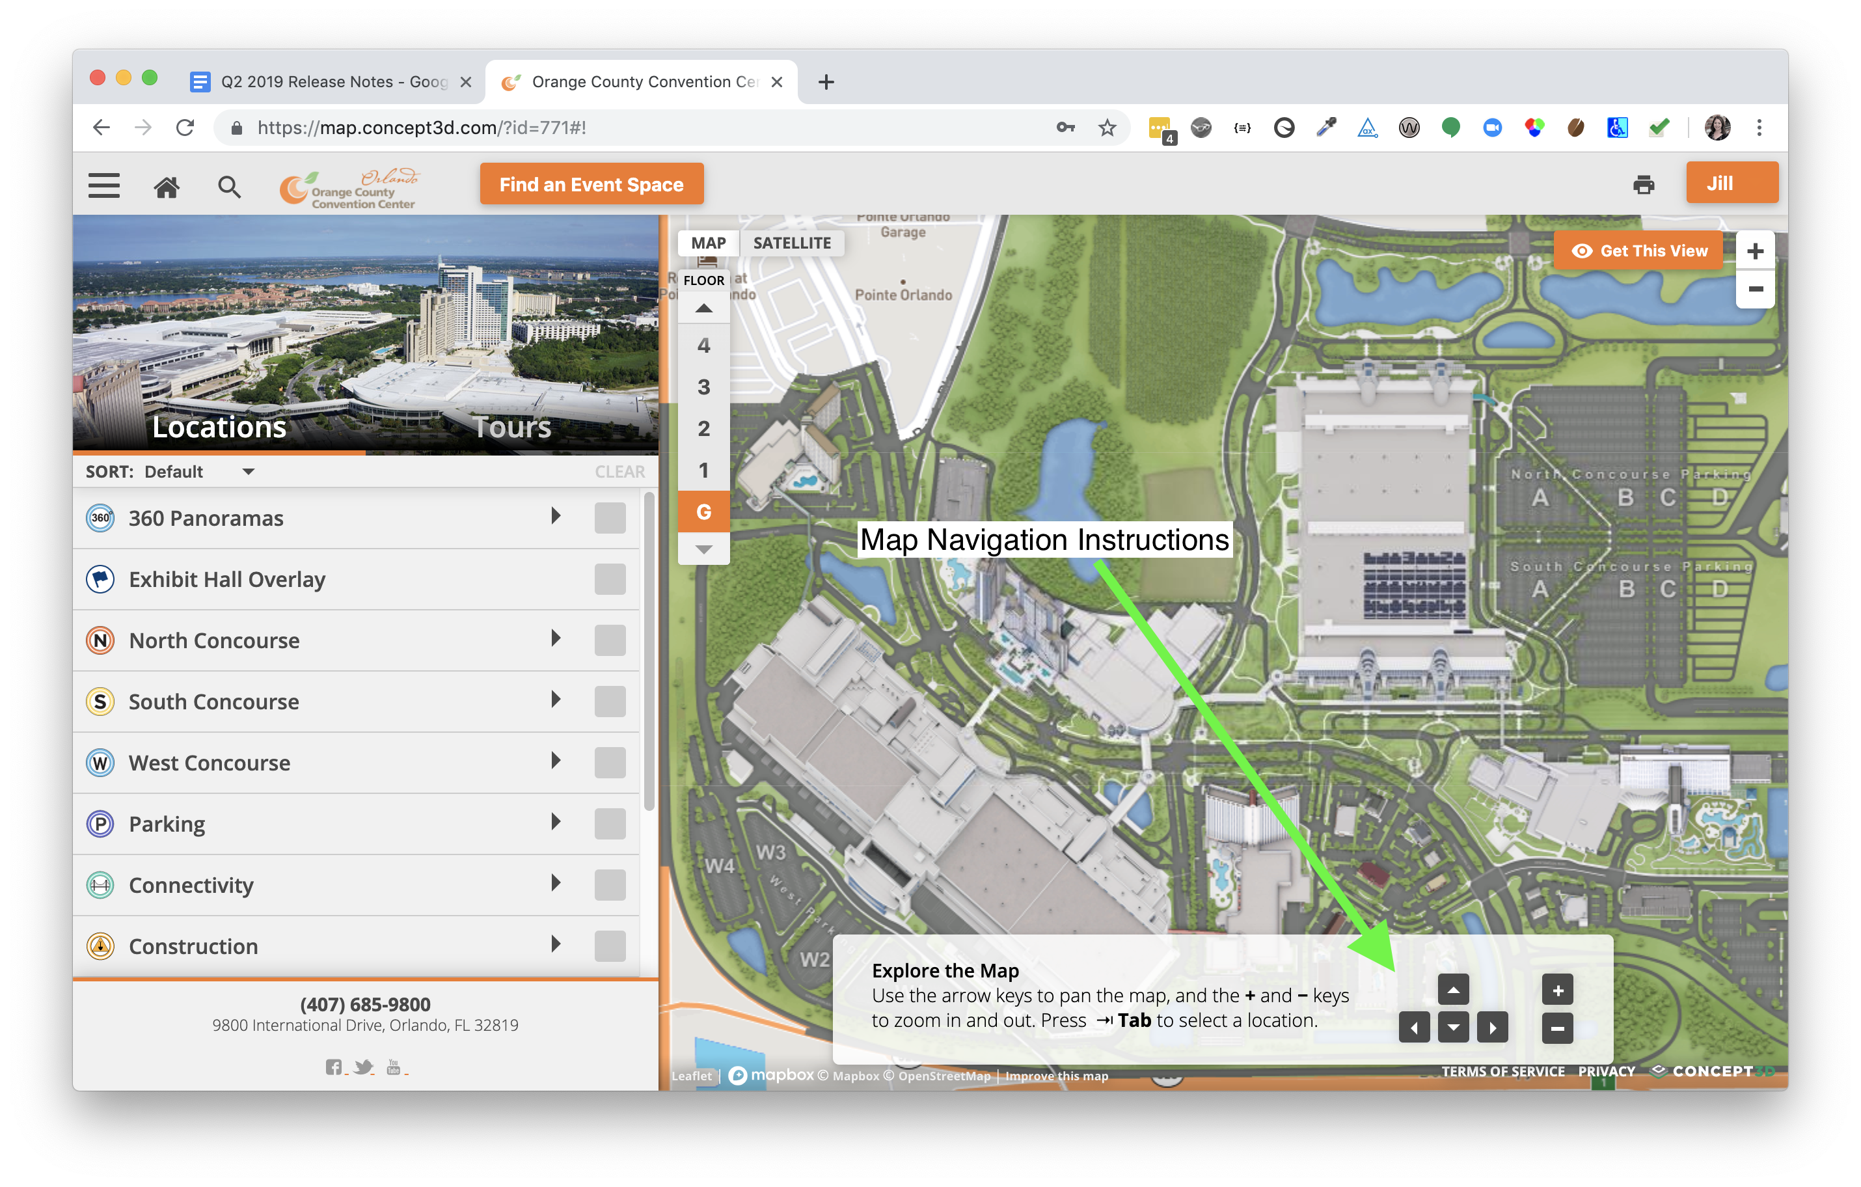The width and height of the screenshot is (1861, 1187).
Task: Switch to the Locations tab
Action: coord(219,427)
